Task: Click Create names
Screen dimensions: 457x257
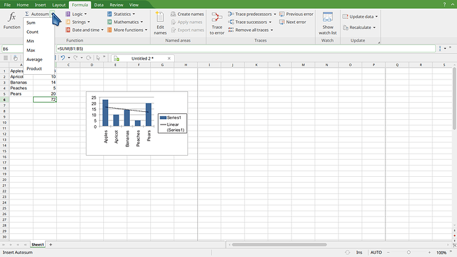Action: pos(187,14)
